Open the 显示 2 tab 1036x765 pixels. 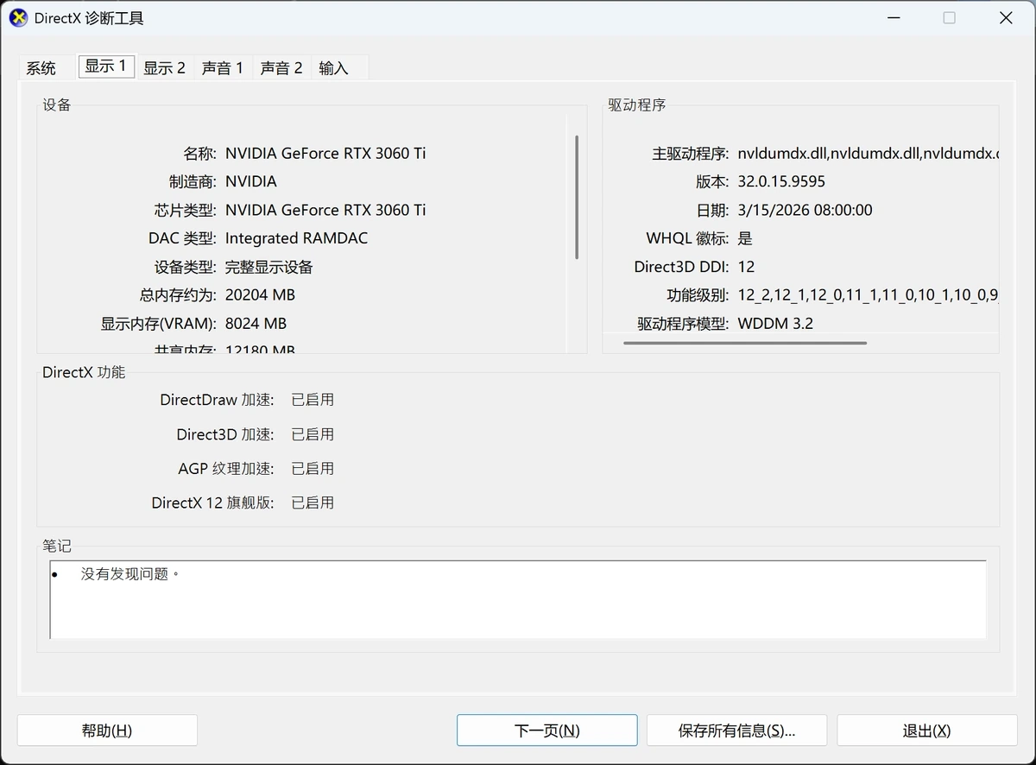[164, 68]
